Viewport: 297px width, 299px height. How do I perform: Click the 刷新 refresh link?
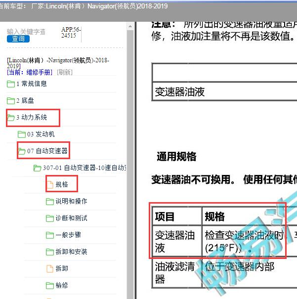click(65, 72)
